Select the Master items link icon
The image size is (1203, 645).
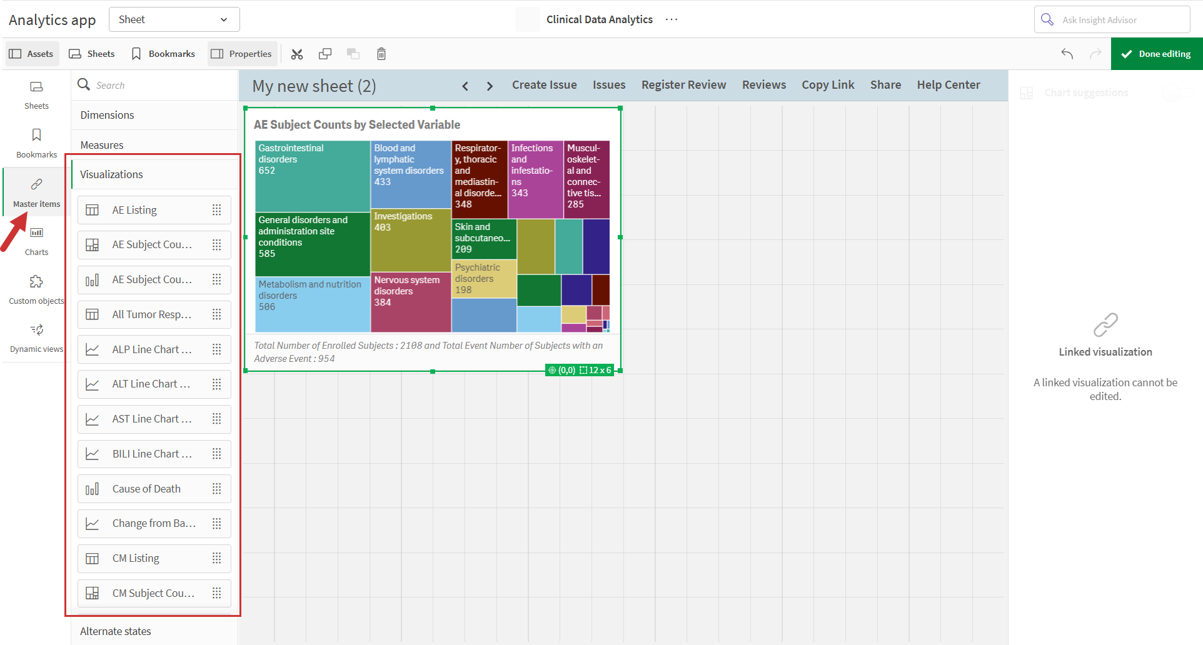(37, 184)
